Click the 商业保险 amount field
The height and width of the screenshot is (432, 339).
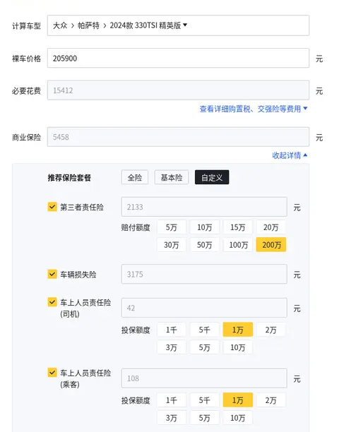tap(178, 137)
